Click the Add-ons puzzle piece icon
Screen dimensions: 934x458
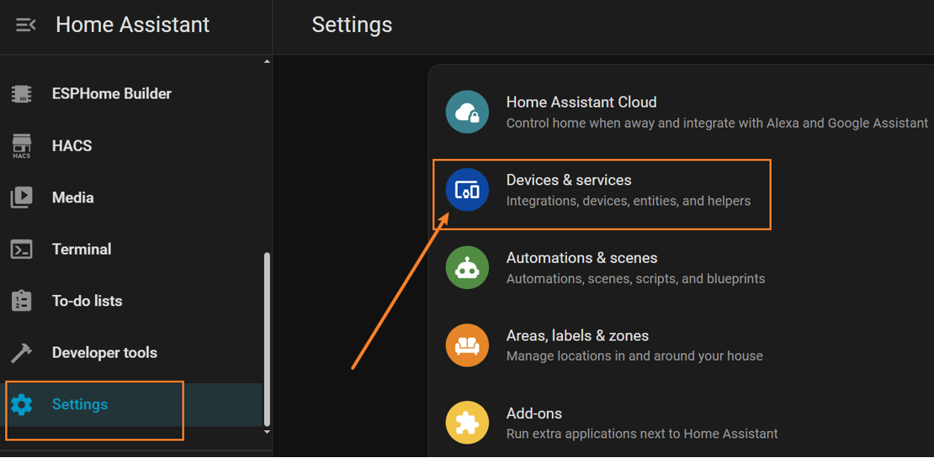[467, 423]
